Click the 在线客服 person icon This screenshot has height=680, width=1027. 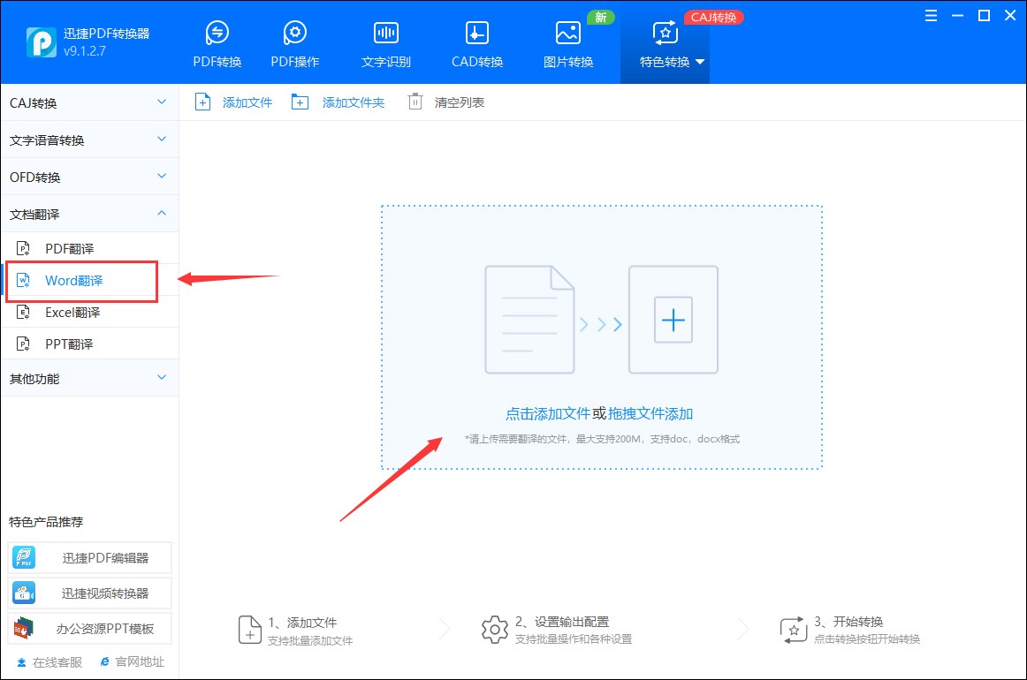pos(21,662)
